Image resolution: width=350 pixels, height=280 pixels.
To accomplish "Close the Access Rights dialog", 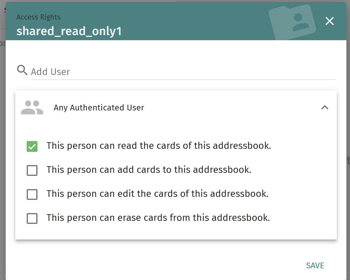I will [330, 21].
